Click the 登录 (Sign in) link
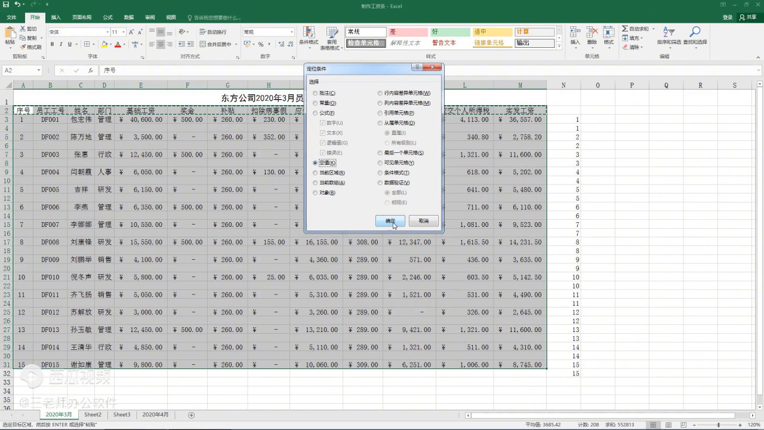The height and width of the screenshot is (430, 764). click(x=728, y=17)
